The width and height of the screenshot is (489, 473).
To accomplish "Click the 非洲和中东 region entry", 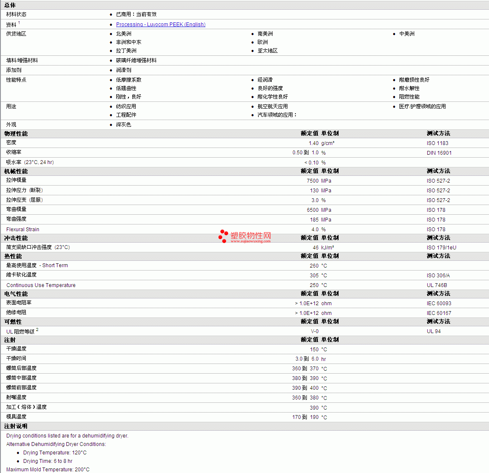I will tap(129, 42).
